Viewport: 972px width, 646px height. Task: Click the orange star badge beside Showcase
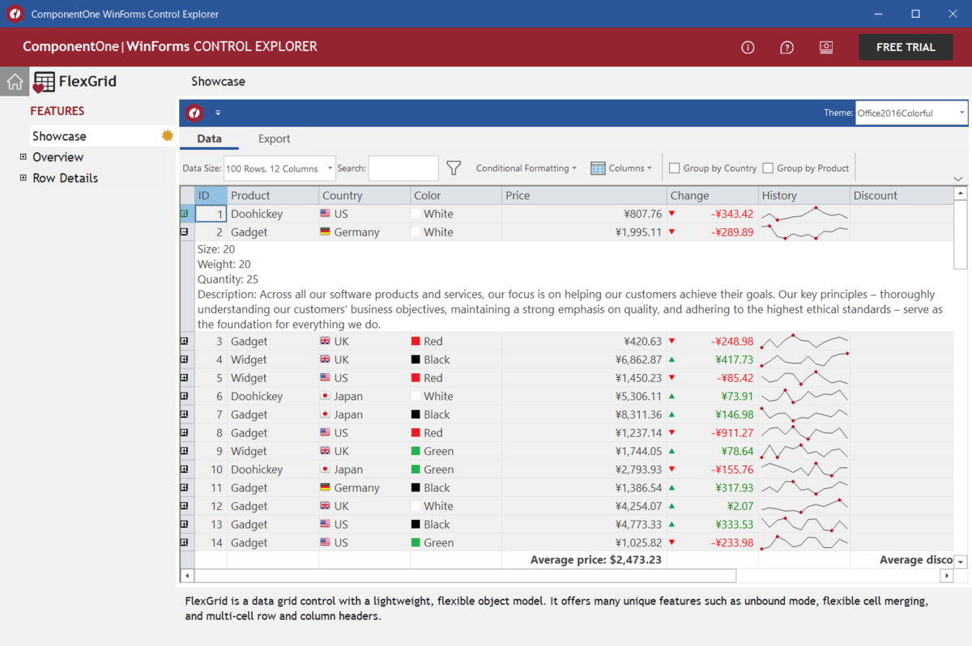[168, 135]
